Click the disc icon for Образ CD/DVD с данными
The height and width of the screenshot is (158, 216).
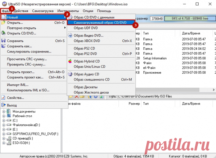pyautogui.click(x=70, y=17)
